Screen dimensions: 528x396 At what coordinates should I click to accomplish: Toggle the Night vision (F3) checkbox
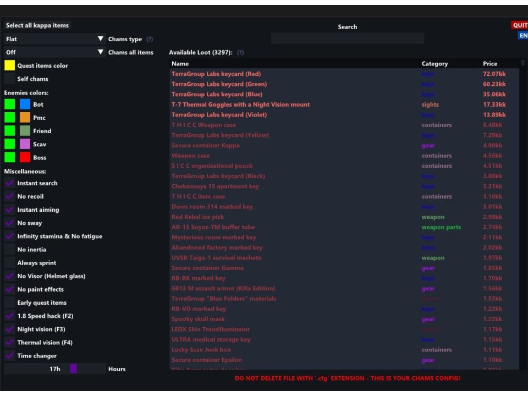point(10,329)
